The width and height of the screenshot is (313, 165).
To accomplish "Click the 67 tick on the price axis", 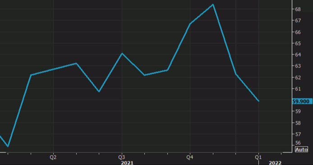I will coord(298,21).
